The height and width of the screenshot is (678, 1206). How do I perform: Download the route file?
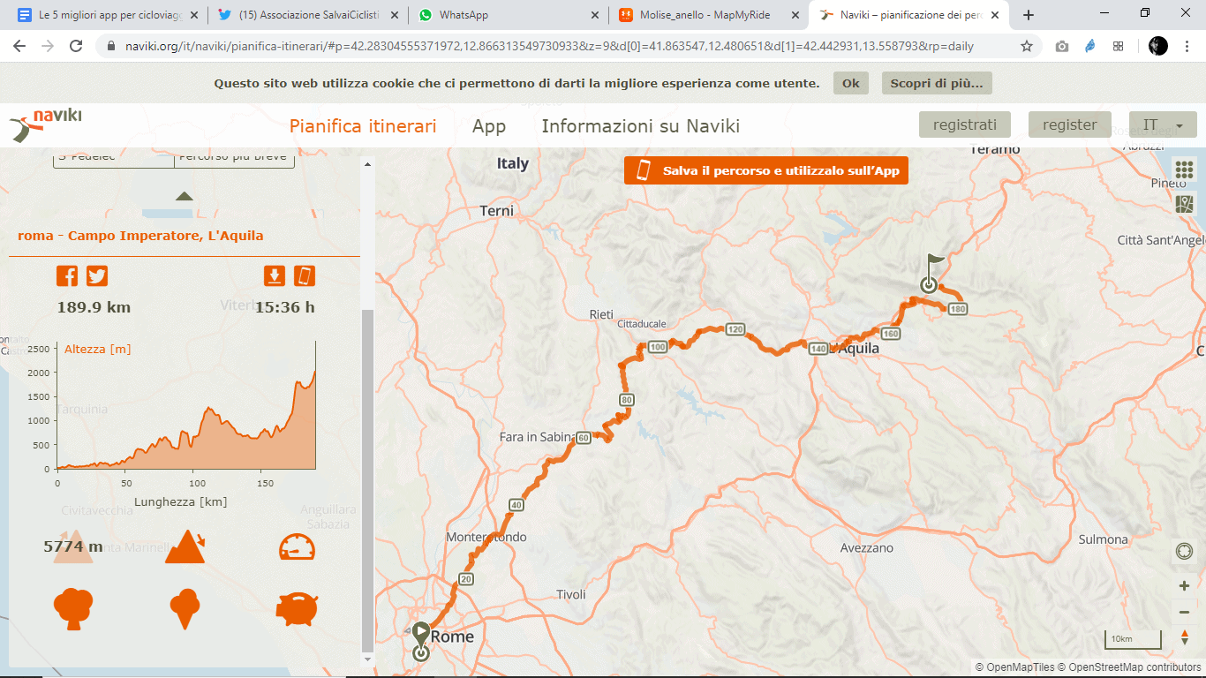point(275,275)
